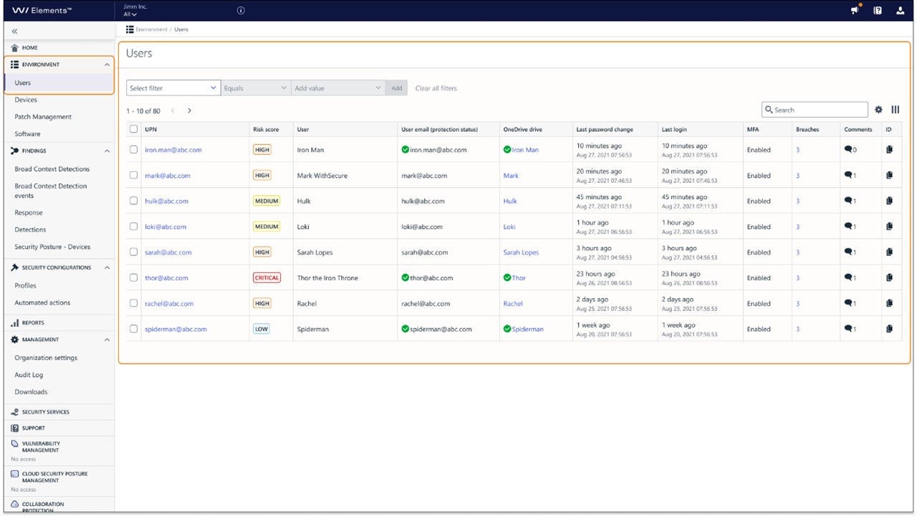Open comments icon for Rachel row

[848, 303]
